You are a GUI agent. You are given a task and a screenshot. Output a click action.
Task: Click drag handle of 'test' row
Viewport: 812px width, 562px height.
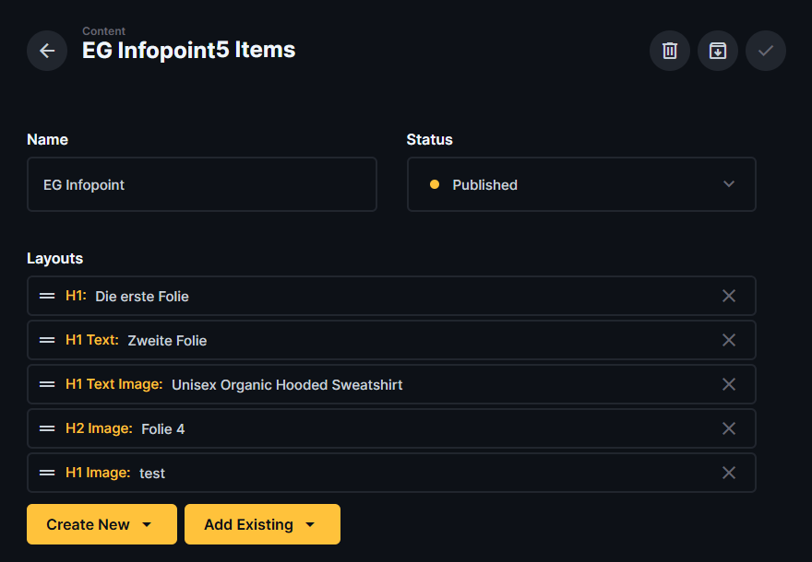click(x=47, y=473)
